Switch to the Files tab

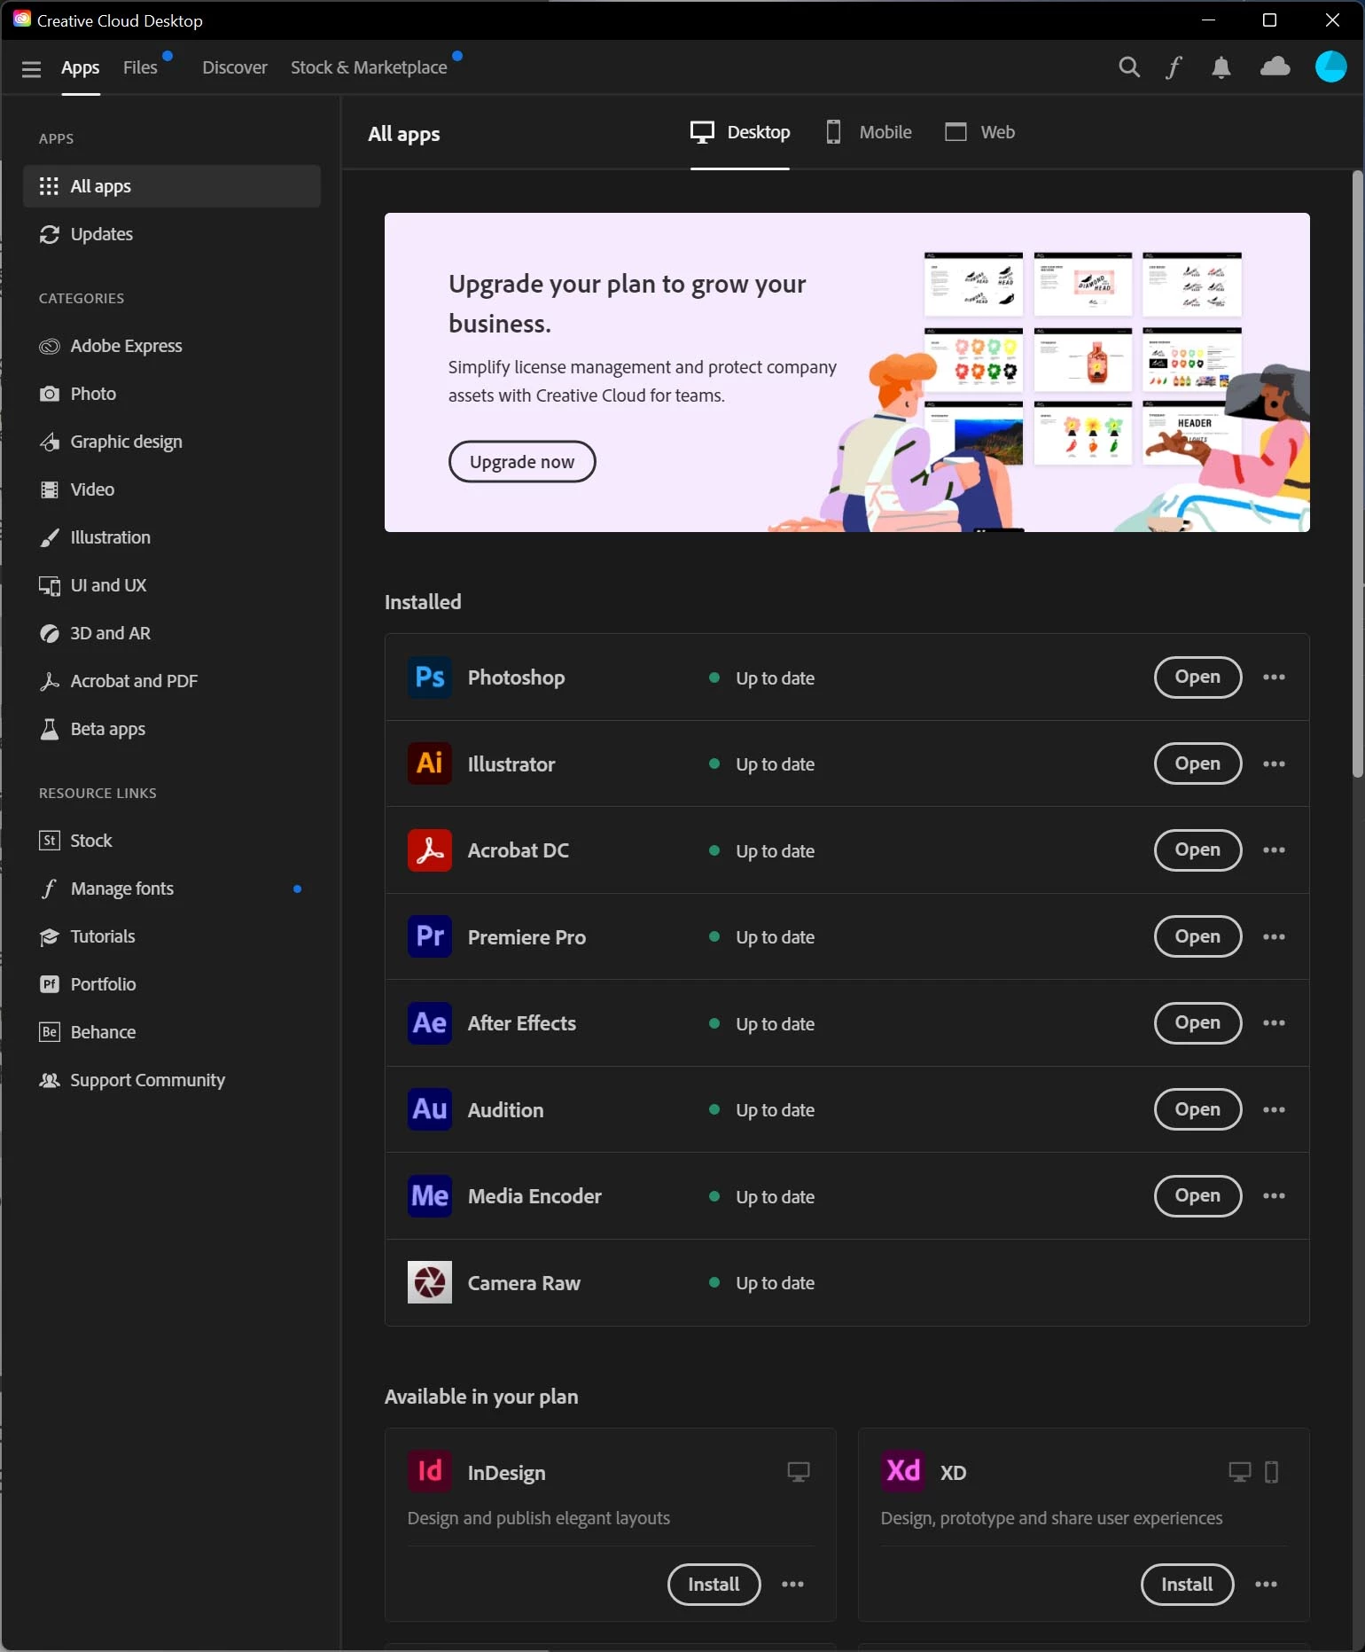point(140,67)
